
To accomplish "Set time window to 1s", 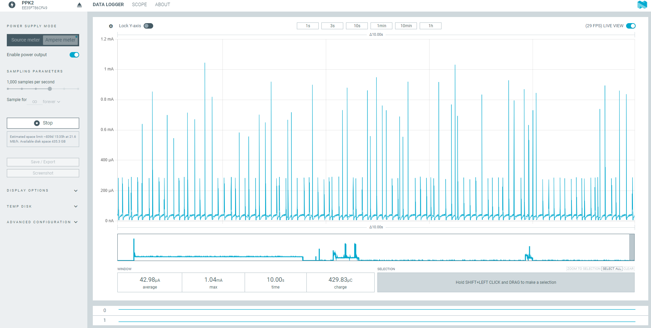I will point(308,26).
